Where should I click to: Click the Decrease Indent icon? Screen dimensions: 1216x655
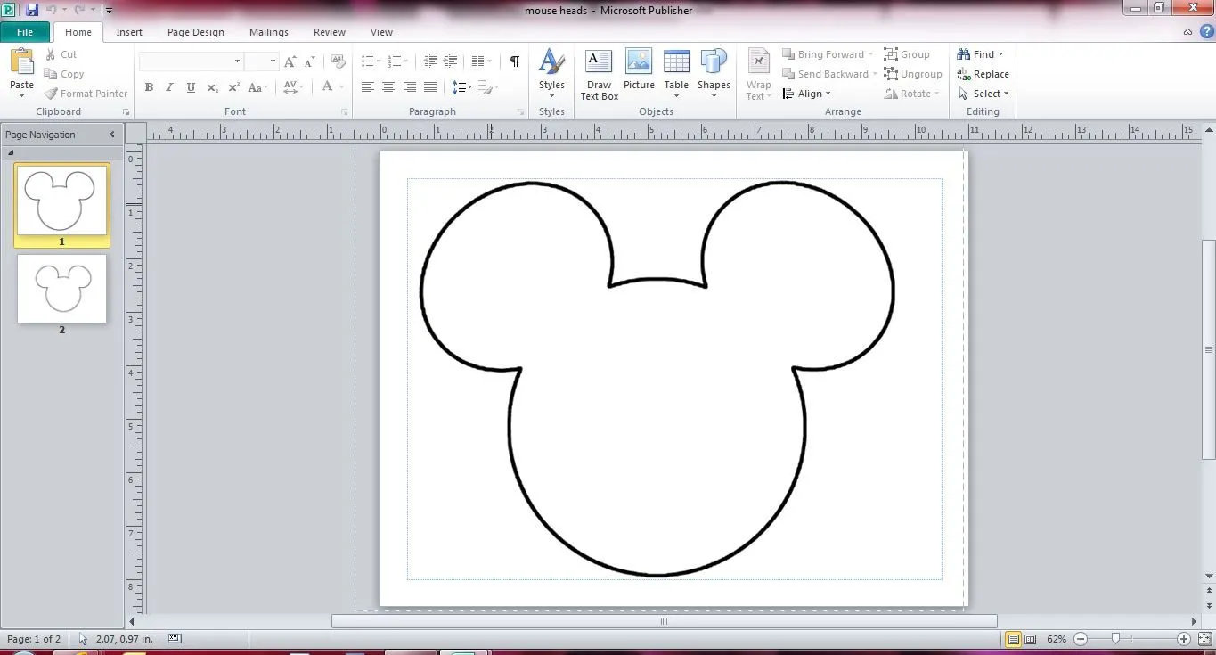(430, 61)
